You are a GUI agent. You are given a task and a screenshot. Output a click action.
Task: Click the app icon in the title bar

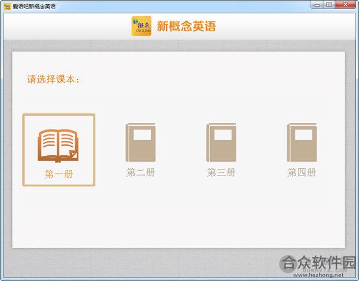7,6
